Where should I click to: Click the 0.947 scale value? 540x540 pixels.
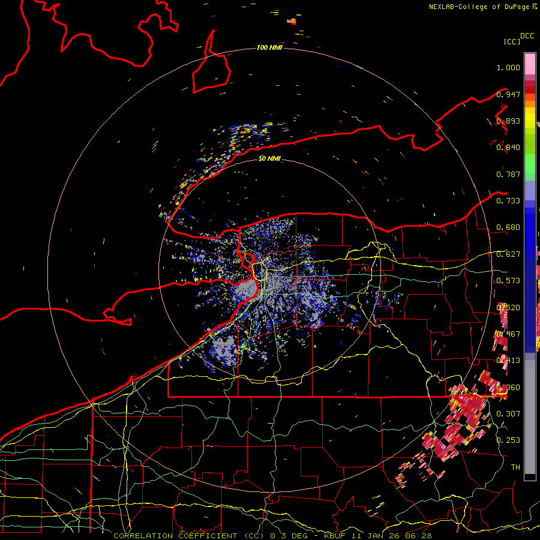click(508, 94)
